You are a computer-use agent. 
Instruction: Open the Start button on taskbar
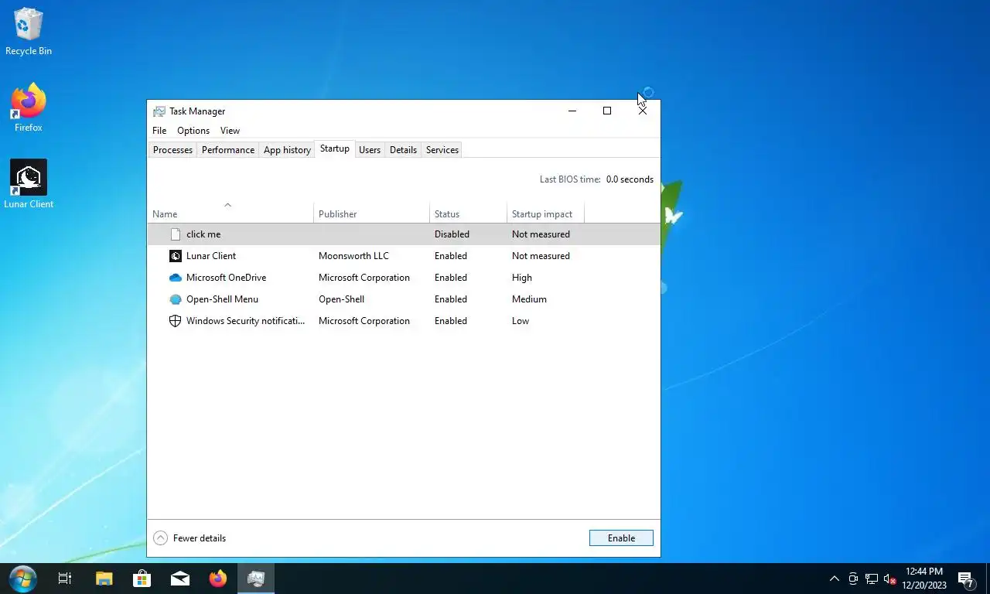coord(22,579)
